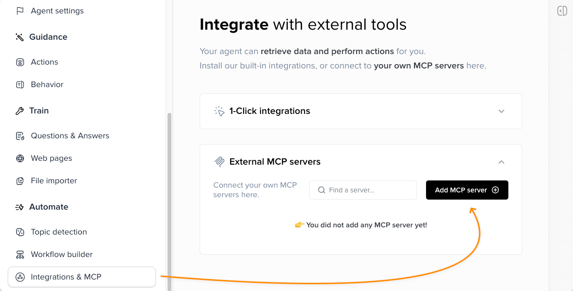573x291 pixels.
Task: Click the Agent settings flag icon
Action: click(x=20, y=11)
